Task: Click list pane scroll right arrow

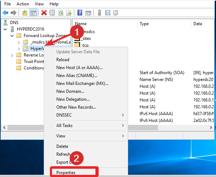Action: 211,127
